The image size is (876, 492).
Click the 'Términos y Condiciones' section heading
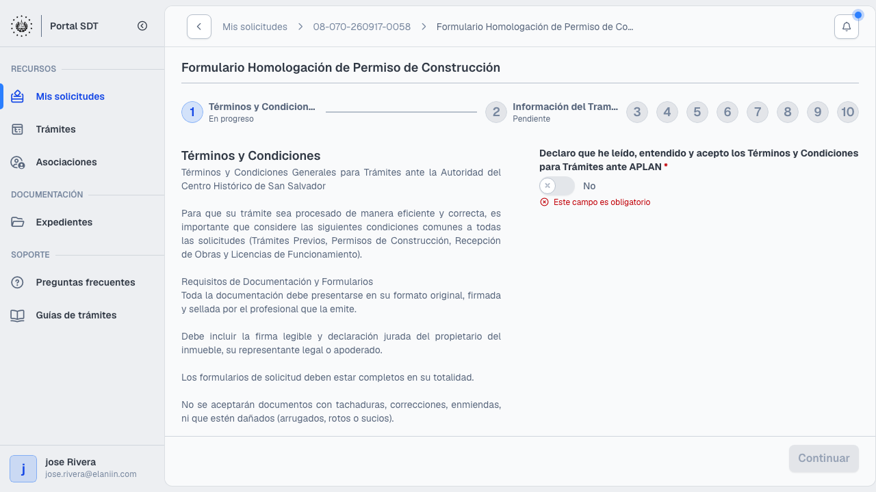250,156
